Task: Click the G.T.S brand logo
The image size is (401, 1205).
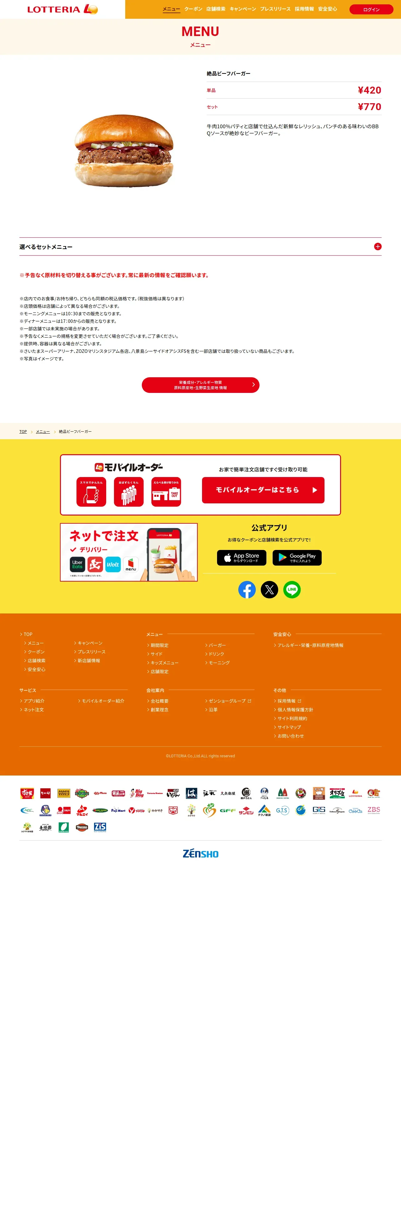Action: pos(282,810)
